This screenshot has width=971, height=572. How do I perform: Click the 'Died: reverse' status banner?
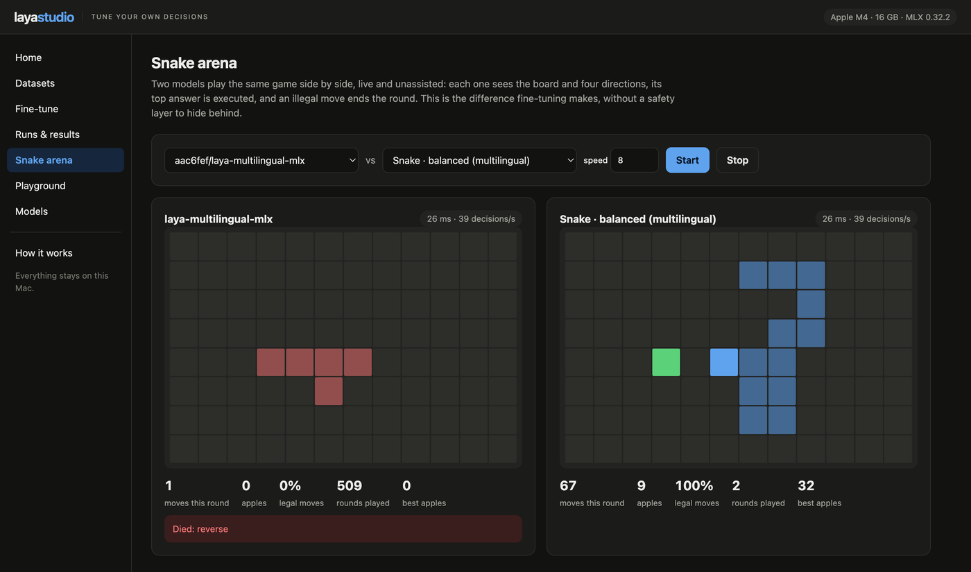coord(343,529)
